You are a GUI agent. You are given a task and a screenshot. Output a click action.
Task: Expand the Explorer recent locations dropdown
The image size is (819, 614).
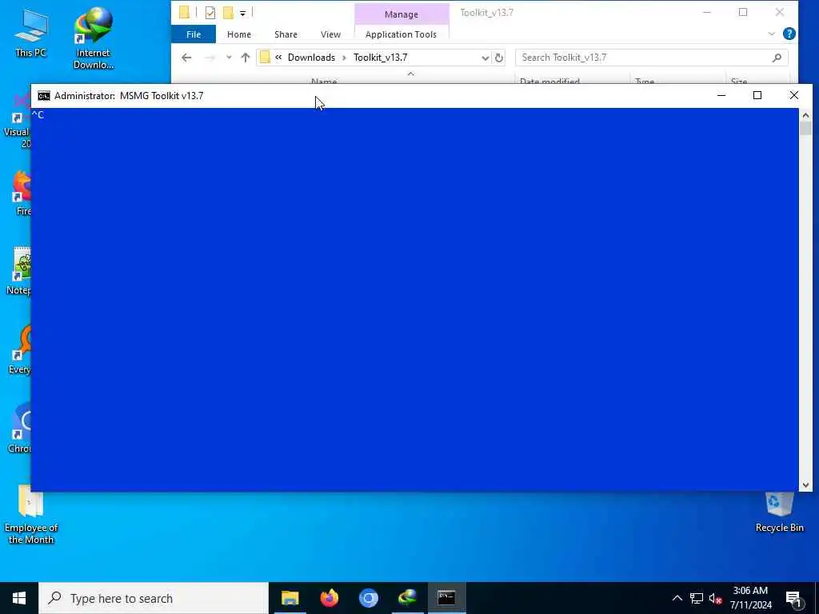[229, 58]
